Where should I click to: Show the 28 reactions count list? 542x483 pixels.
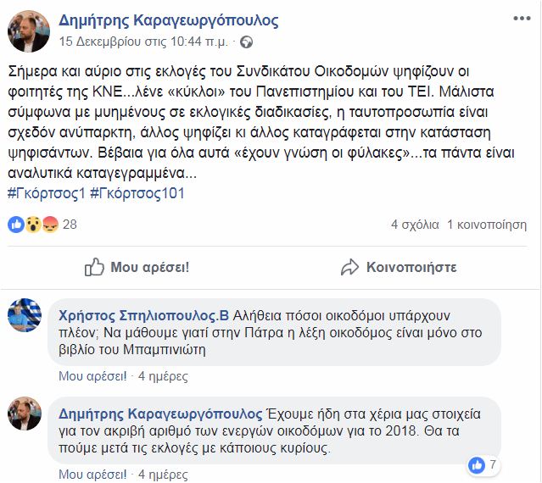(70, 225)
